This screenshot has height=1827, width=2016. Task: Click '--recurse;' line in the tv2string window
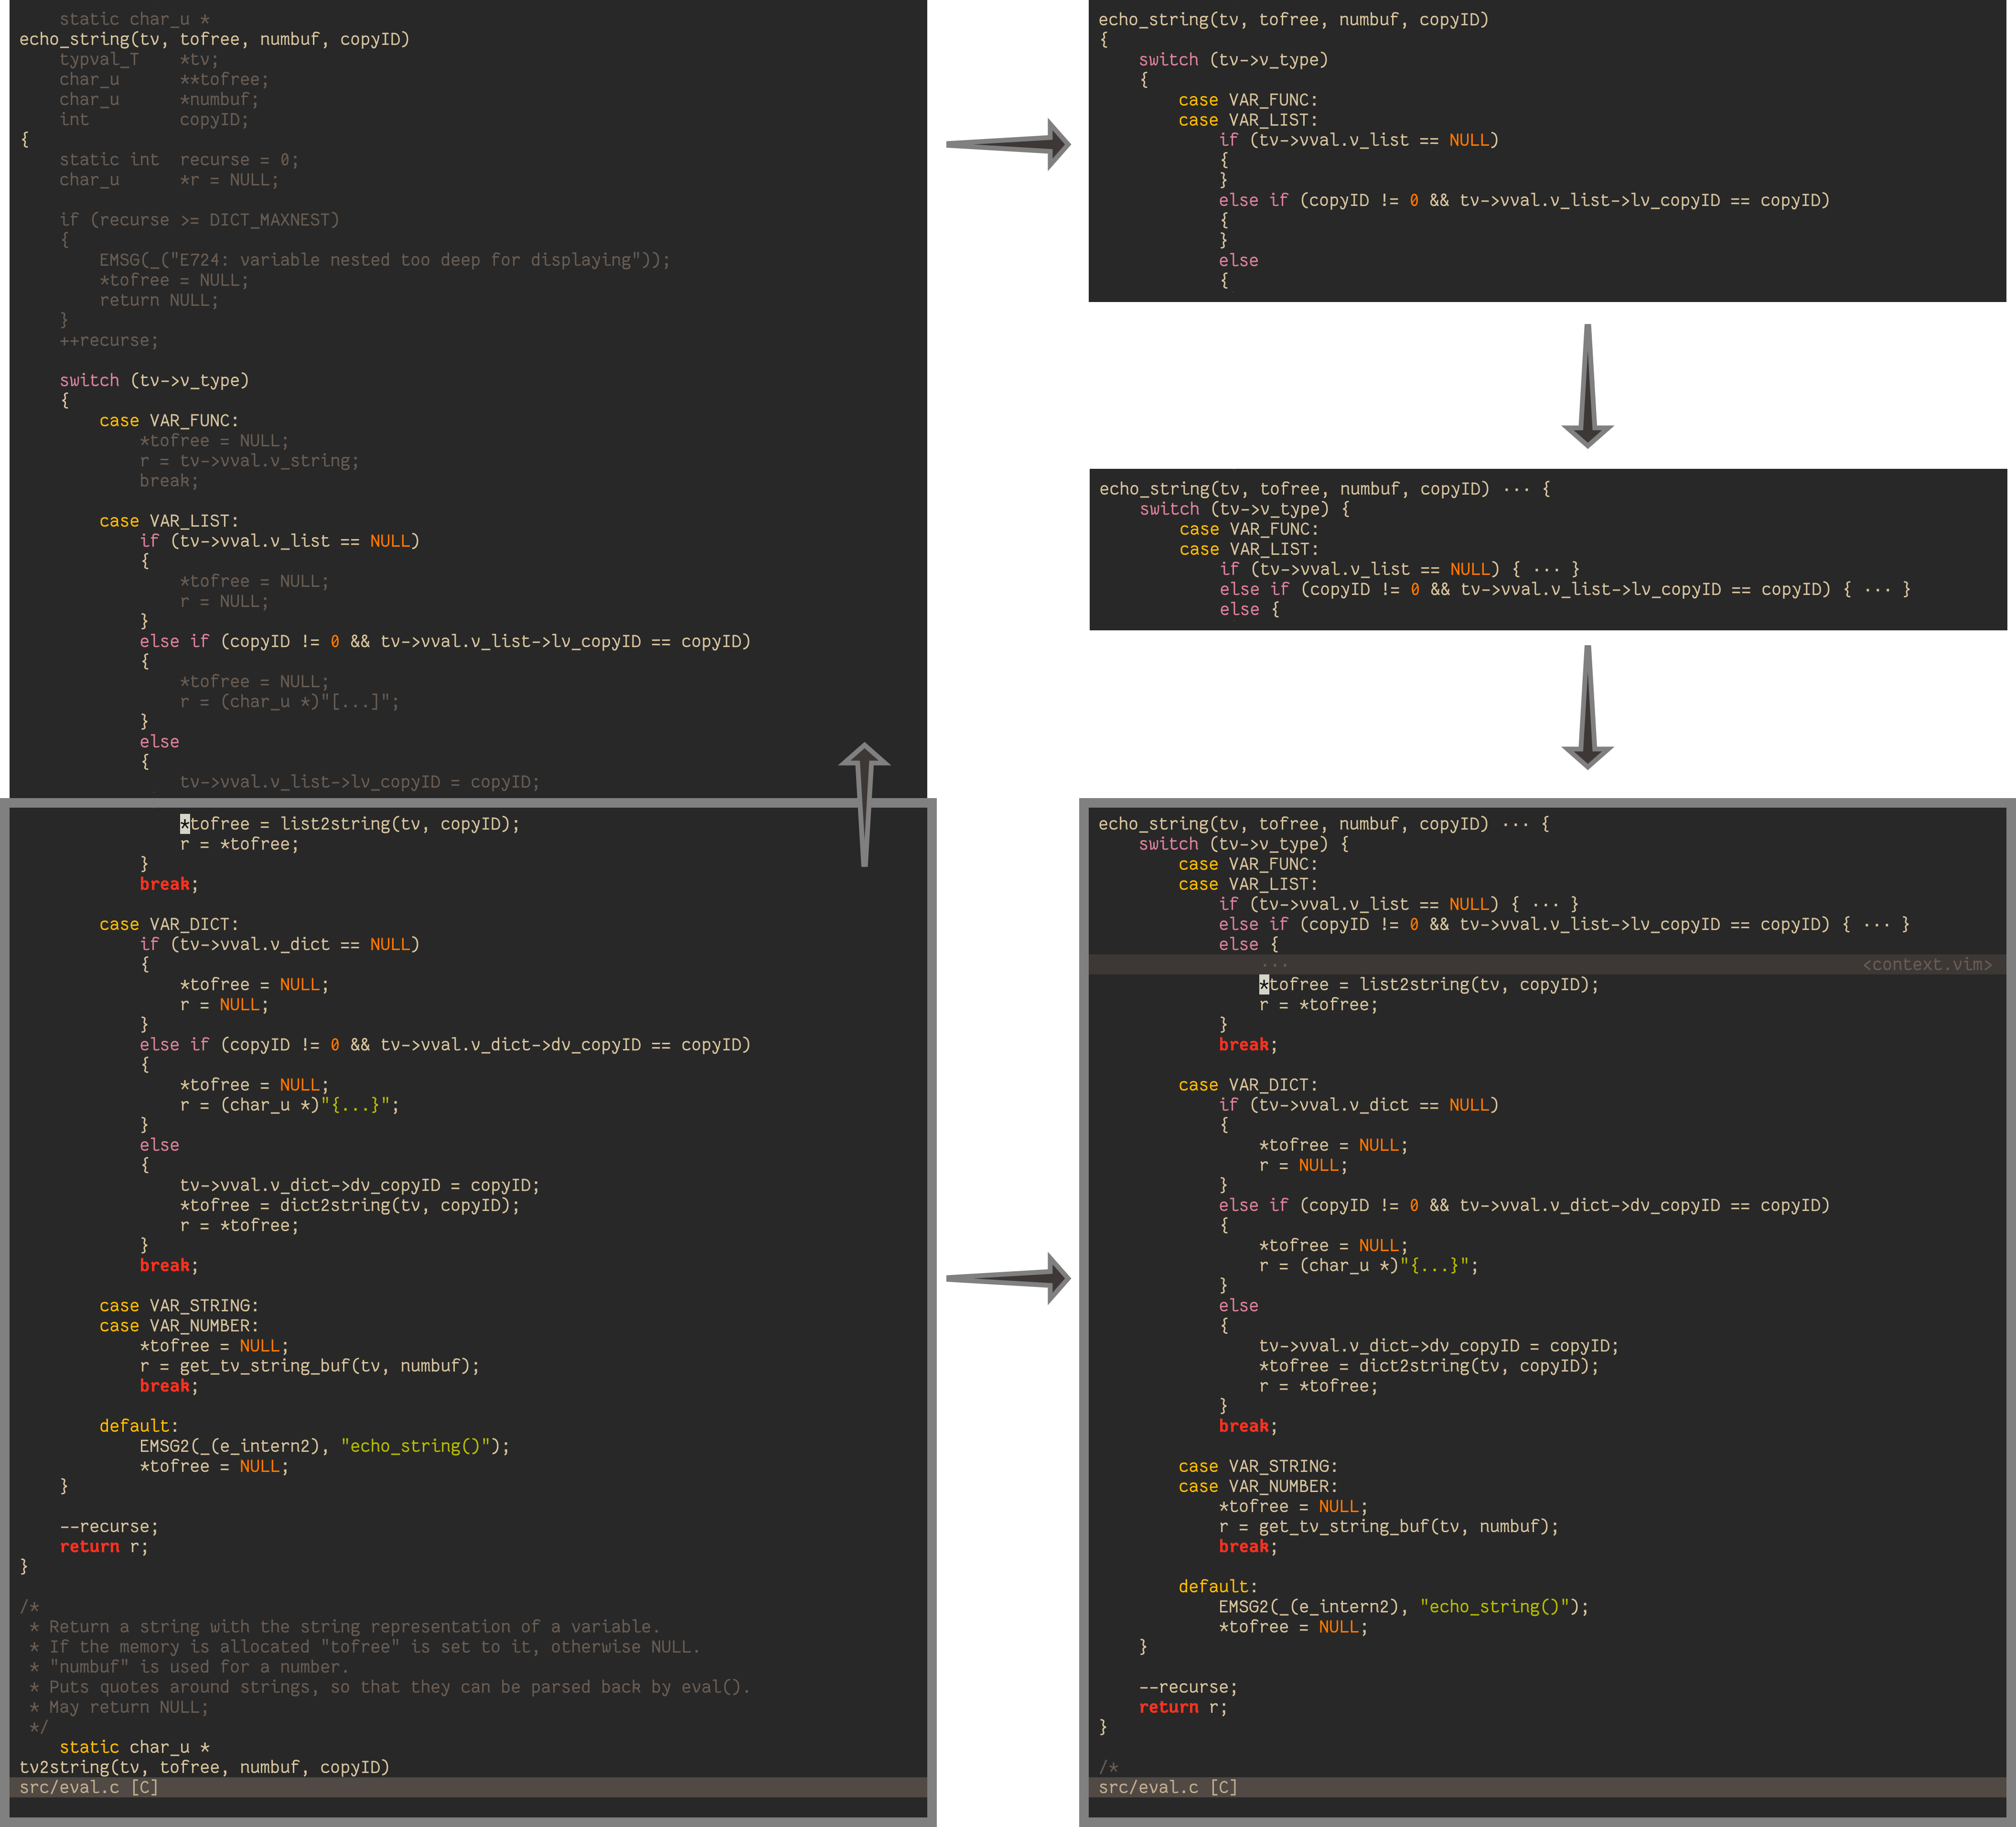[x=109, y=1526]
